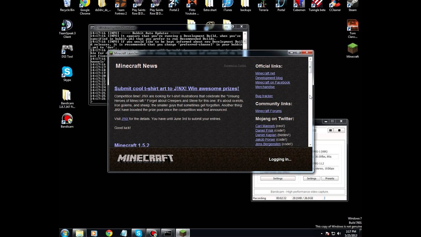The image size is (421, 237).
Task: Open the Development blog link
Action: click(x=269, y=78)
